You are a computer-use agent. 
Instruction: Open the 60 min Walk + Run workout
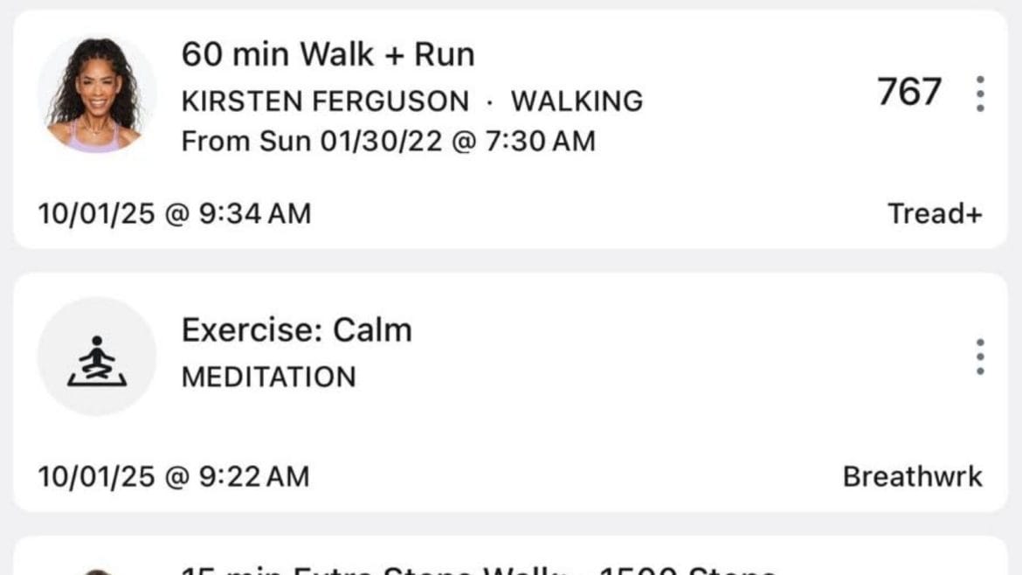pyautogui.click(x=328, y=54)
